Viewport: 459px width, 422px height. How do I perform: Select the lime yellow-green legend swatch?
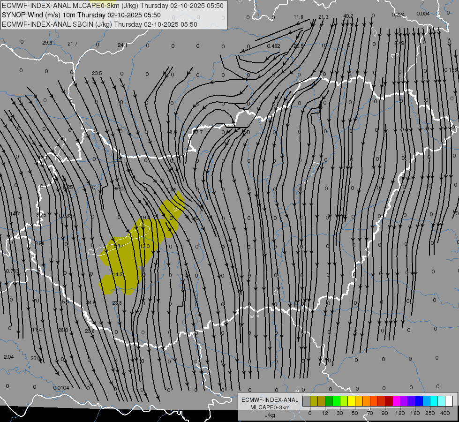(x=344, y=401)
